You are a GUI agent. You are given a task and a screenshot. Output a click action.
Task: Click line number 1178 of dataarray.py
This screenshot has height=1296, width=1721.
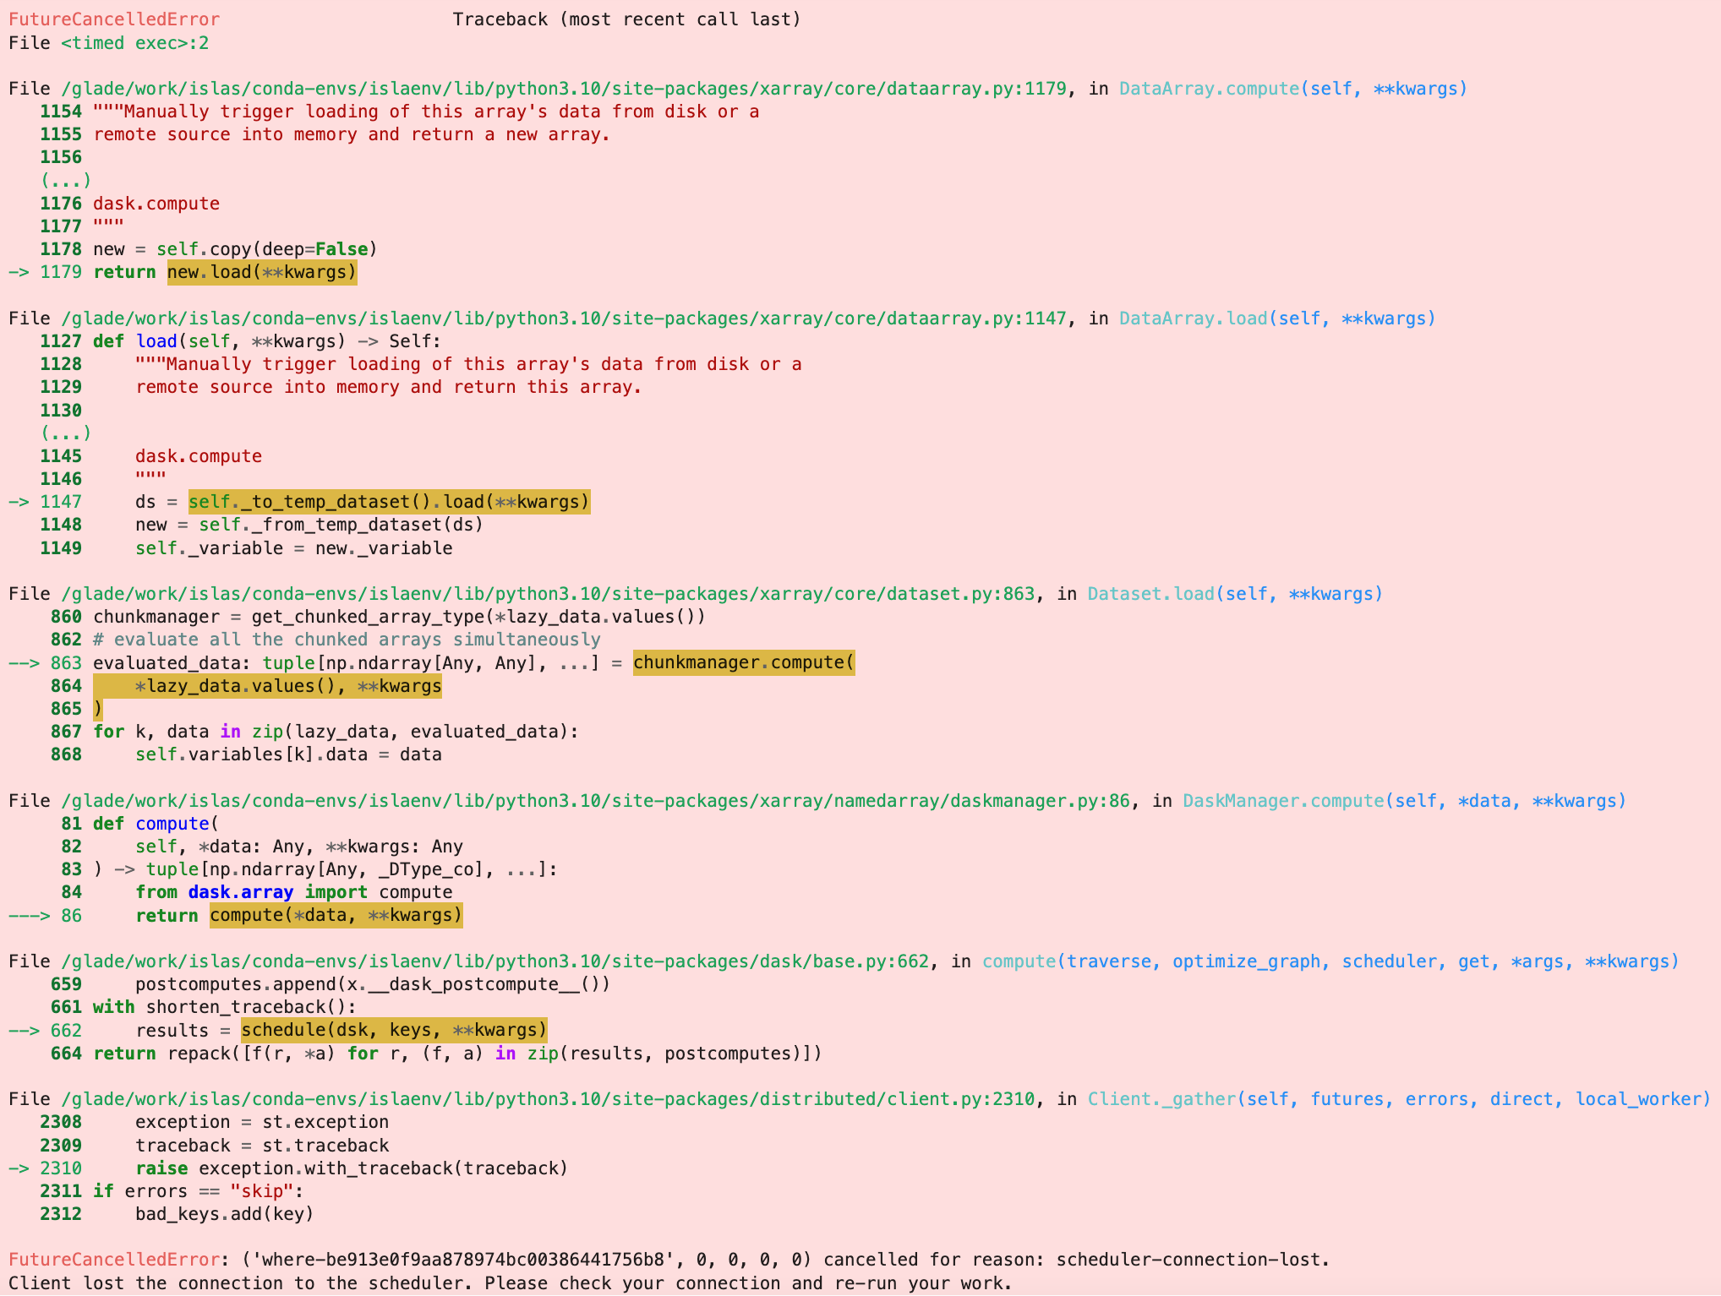coord(61,249)
